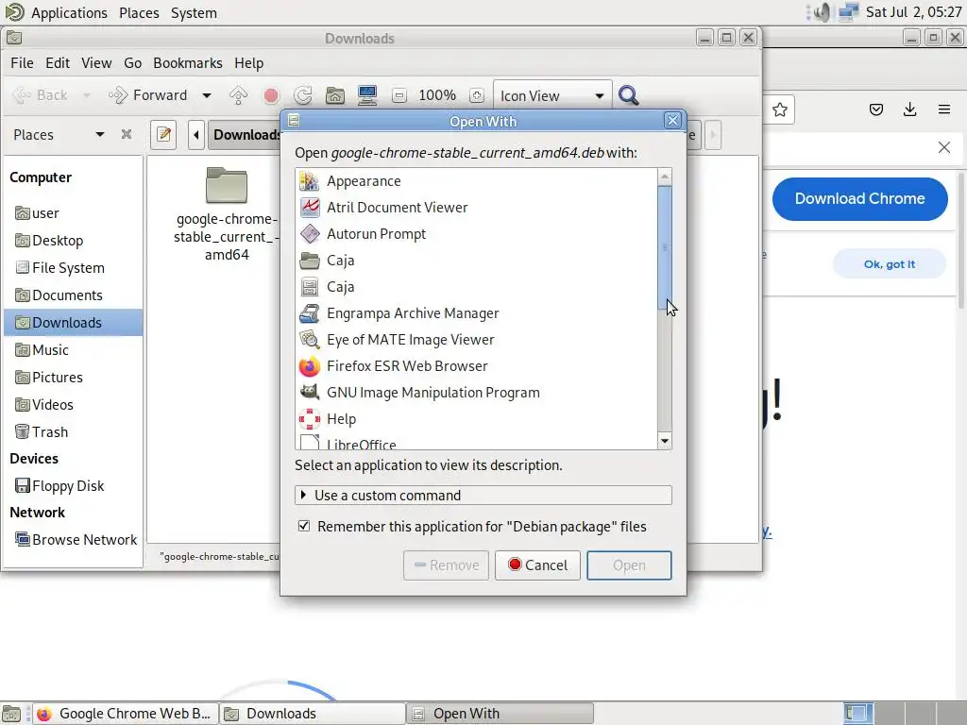
Task: Toggle Remember this application checkbox
Action: point(303,526)
